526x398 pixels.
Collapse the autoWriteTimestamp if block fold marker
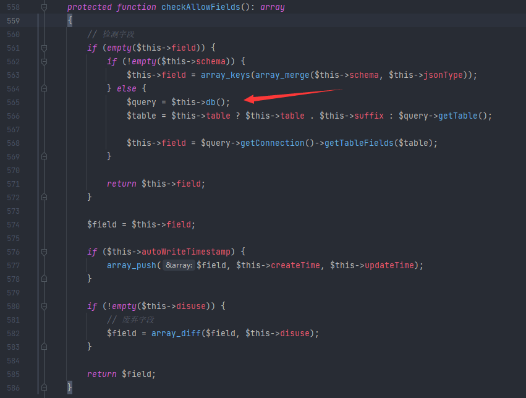pyautogui.click(x=44, y=252)
